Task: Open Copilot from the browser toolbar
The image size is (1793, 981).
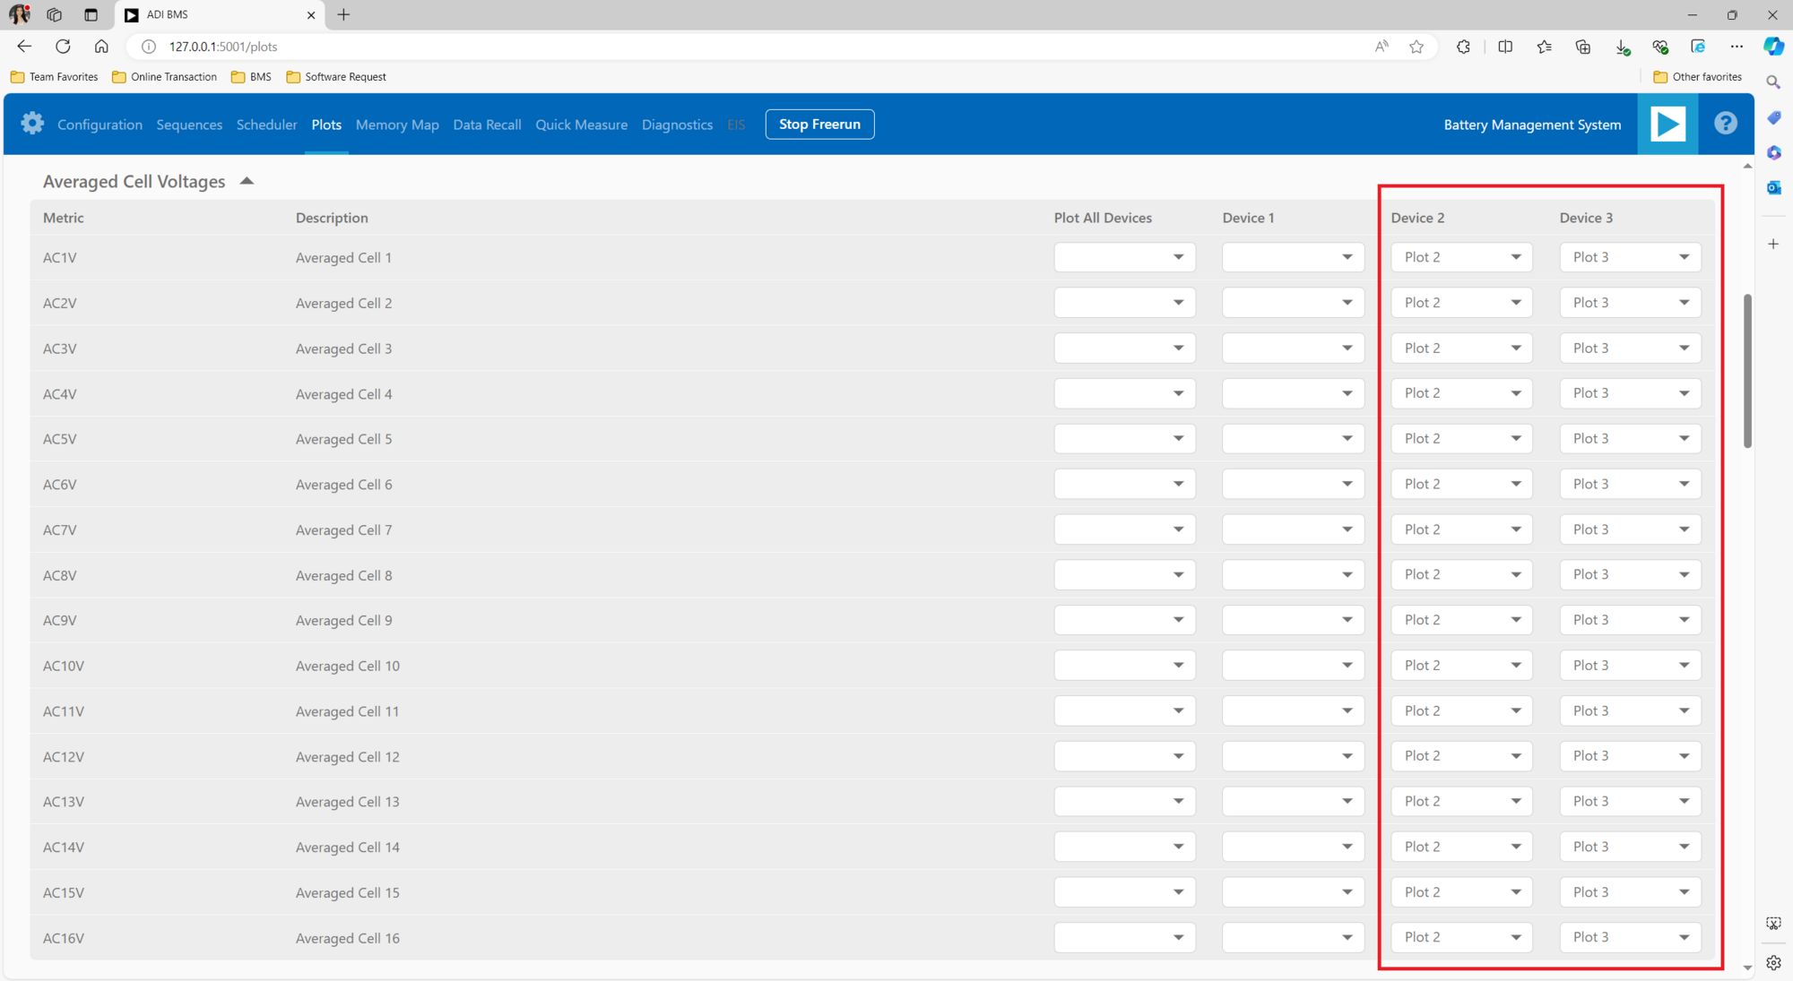Action: pyautogui.click(x=1774, y=46)
